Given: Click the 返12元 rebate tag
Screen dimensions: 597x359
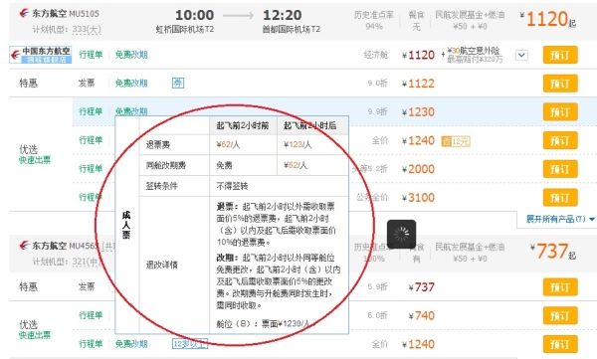Looking at the screenshot, I should (456, 141).
